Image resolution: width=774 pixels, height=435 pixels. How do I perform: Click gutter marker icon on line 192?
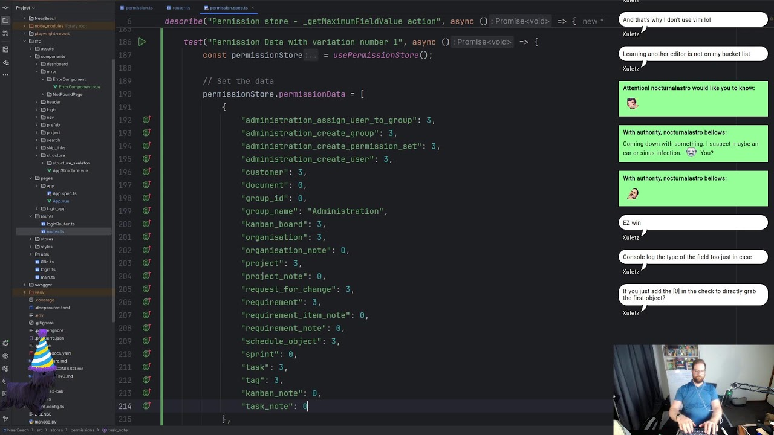[146, 120]
